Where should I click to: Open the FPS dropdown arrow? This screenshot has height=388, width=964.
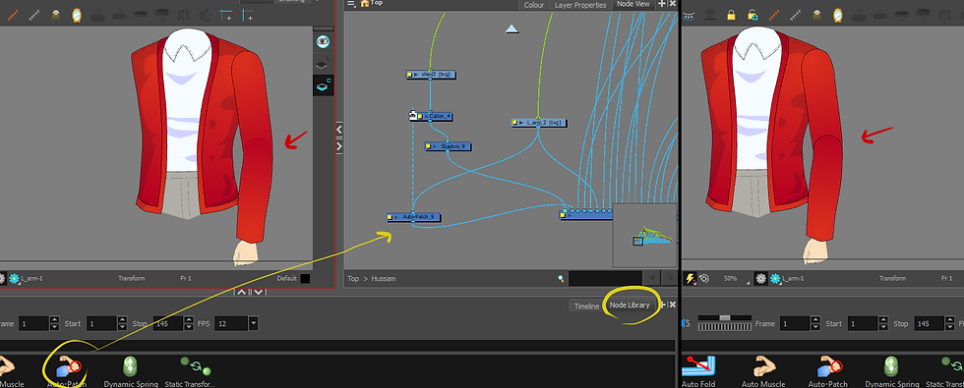pyautogui.click(x=253, y=323)
